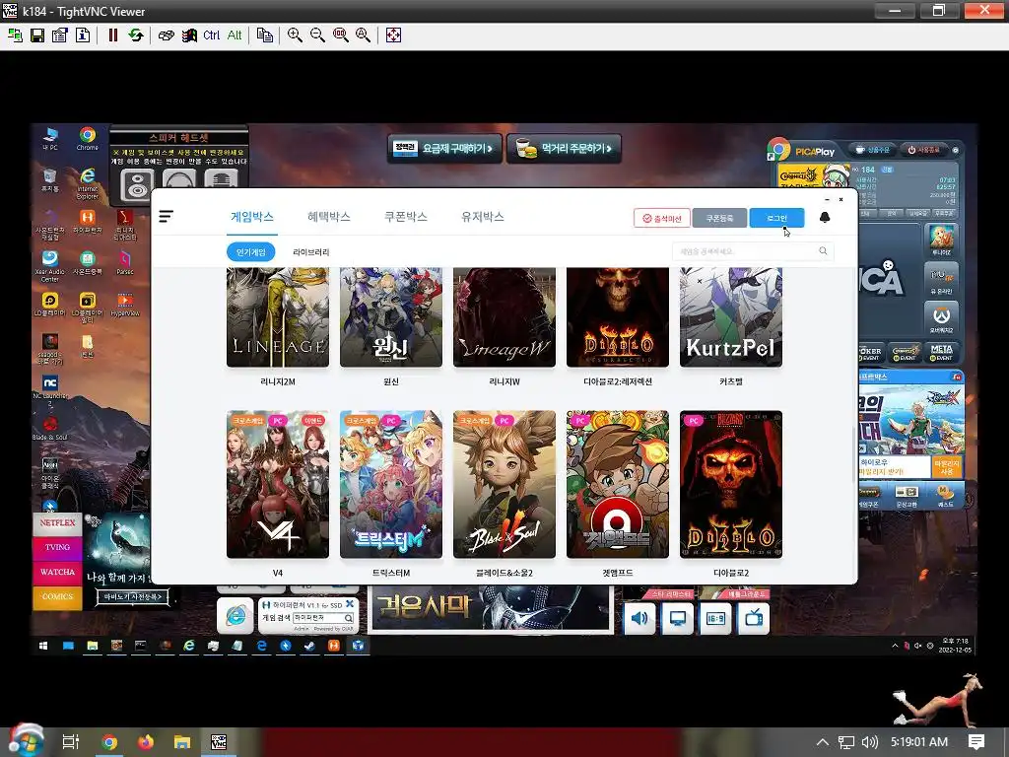The width and height of the screenshot is (1009, 757).
Task: Click the 16:9 aspect ratio tile
Action: click(715, 619)
